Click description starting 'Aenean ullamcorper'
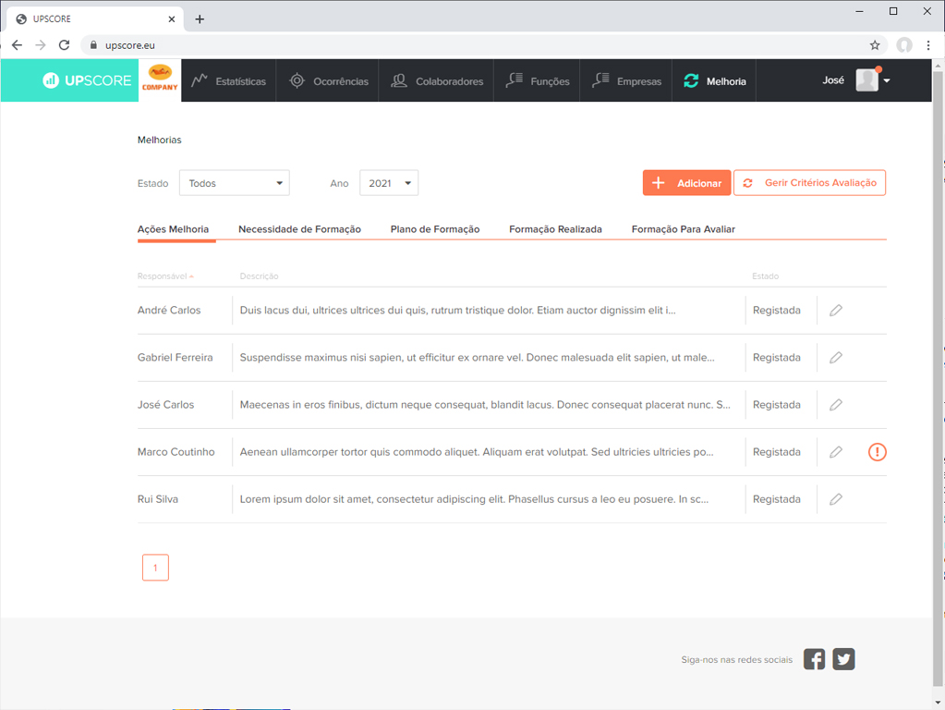Viewport: 945px width, 710px height. coord(477,452)
